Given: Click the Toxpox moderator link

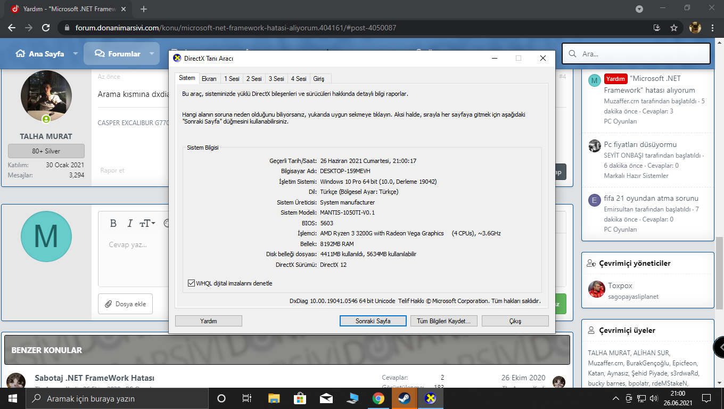Looking at the screenshot, I should click(x=620, y=285).
